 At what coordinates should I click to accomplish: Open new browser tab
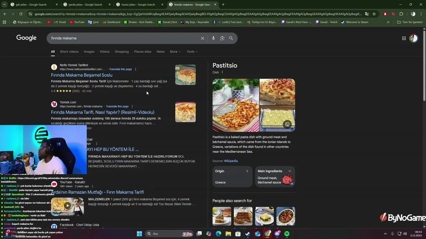(223, 5)
